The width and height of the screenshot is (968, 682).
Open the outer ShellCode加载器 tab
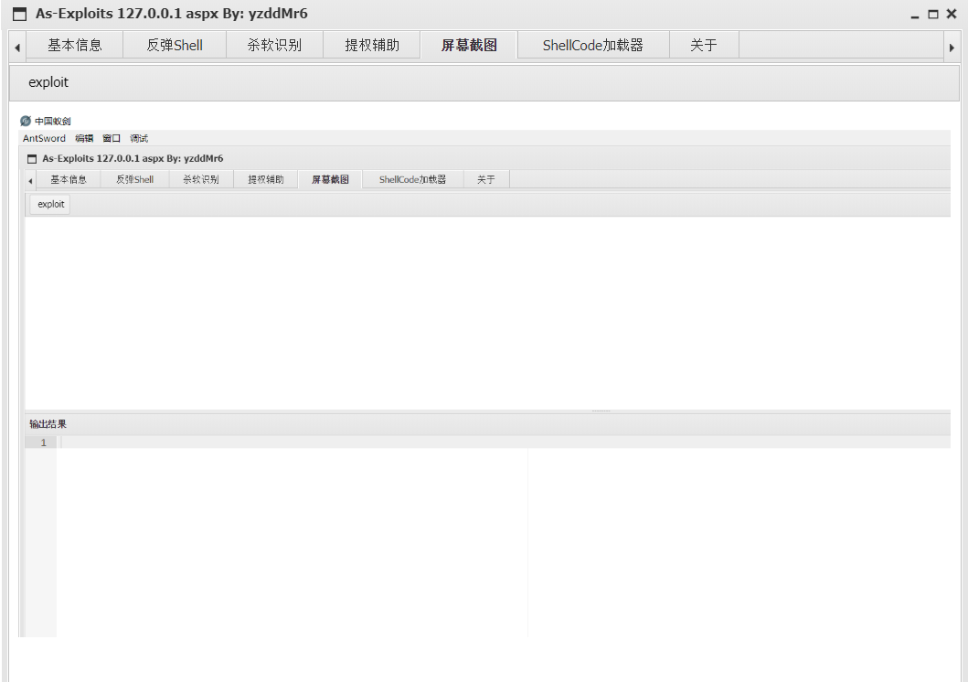coord(593,45)
